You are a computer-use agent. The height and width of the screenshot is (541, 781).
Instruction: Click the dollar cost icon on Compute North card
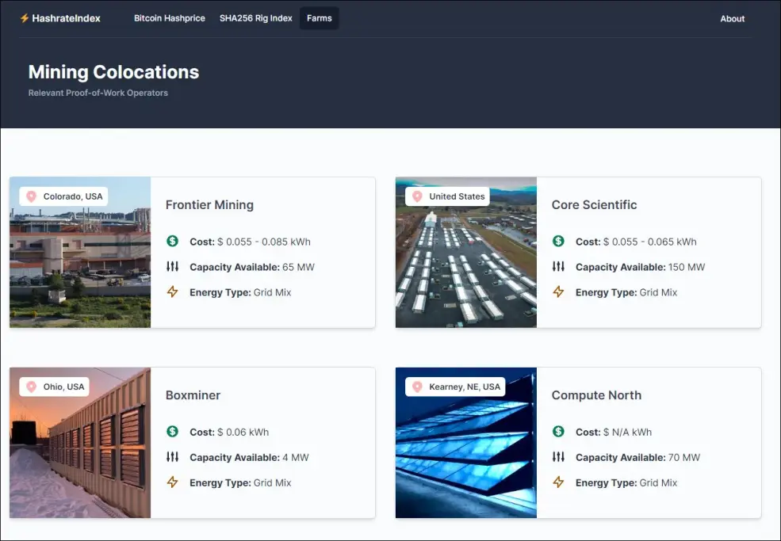coord(558,432)
